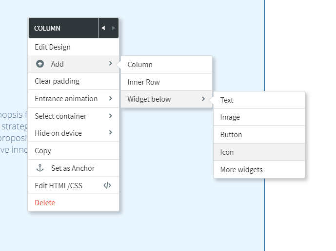The height and width of the screenshot is (251, 336).
Task: Choose Edit Design from the context menu
Action: (x=53, y=47)
